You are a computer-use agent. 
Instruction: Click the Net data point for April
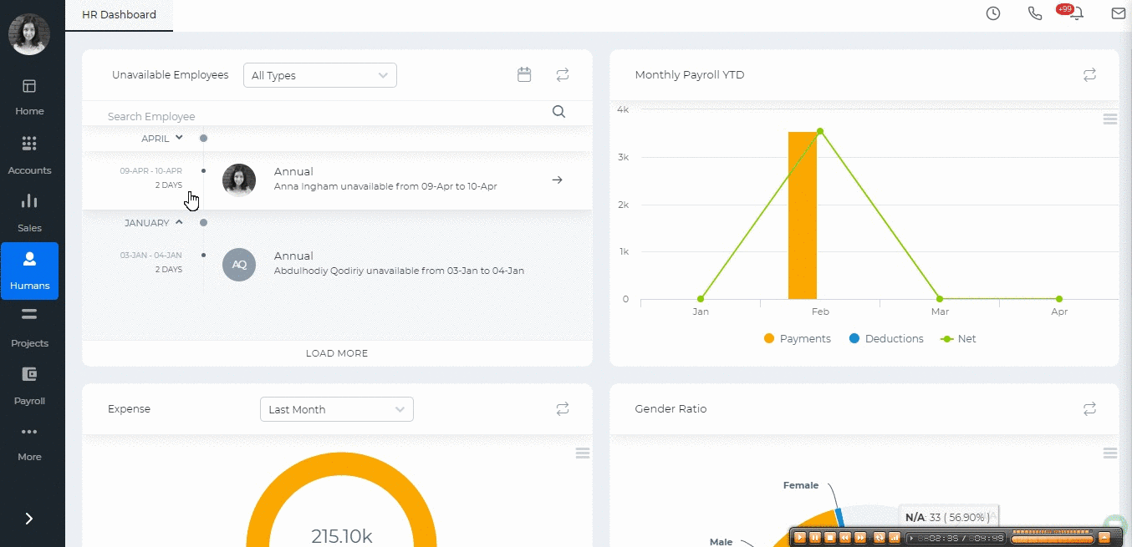(1059, 299)
